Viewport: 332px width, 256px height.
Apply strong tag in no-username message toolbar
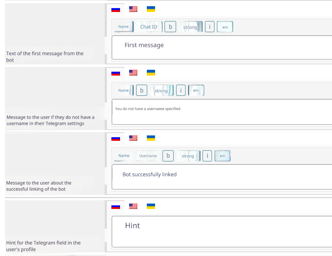[161, 91]
